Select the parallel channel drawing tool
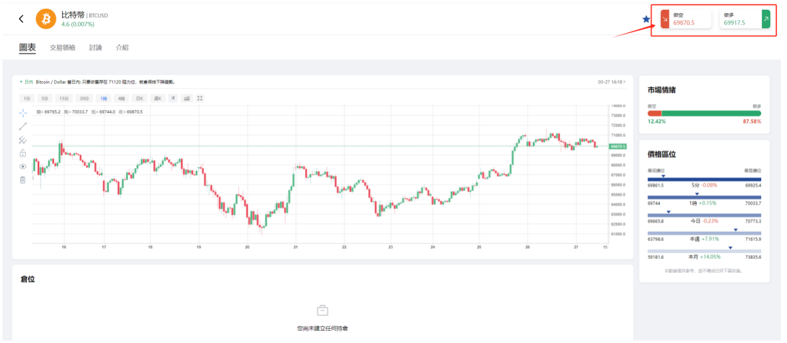The image size is (787, 343). (23, 140)
